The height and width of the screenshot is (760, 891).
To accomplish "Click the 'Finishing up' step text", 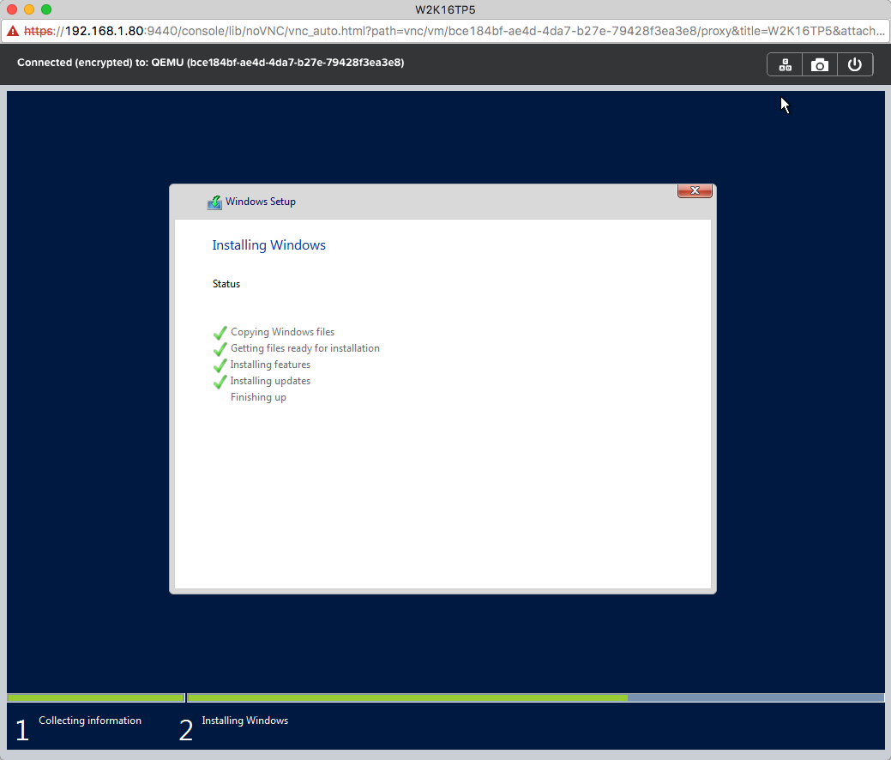I will pyautogui.click(x=258, y=397).
